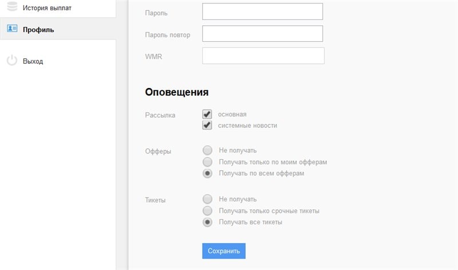Select Получать все тикеты radio
Screen dimensions: 458x270
[207, 222]
